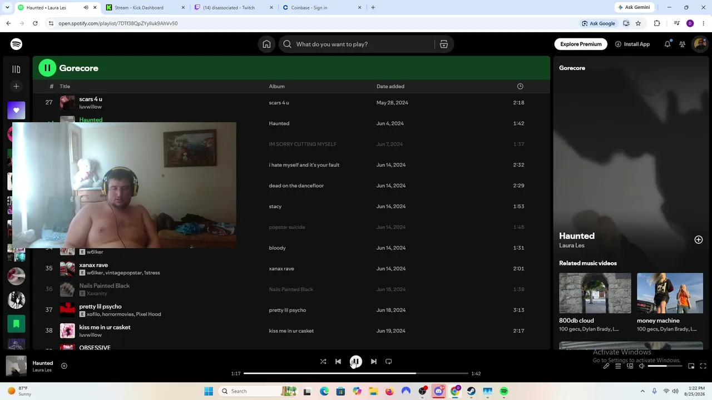Open the green bookmark Your Episodes item
The image size is (712, 400).
click(x=16, y=323)
